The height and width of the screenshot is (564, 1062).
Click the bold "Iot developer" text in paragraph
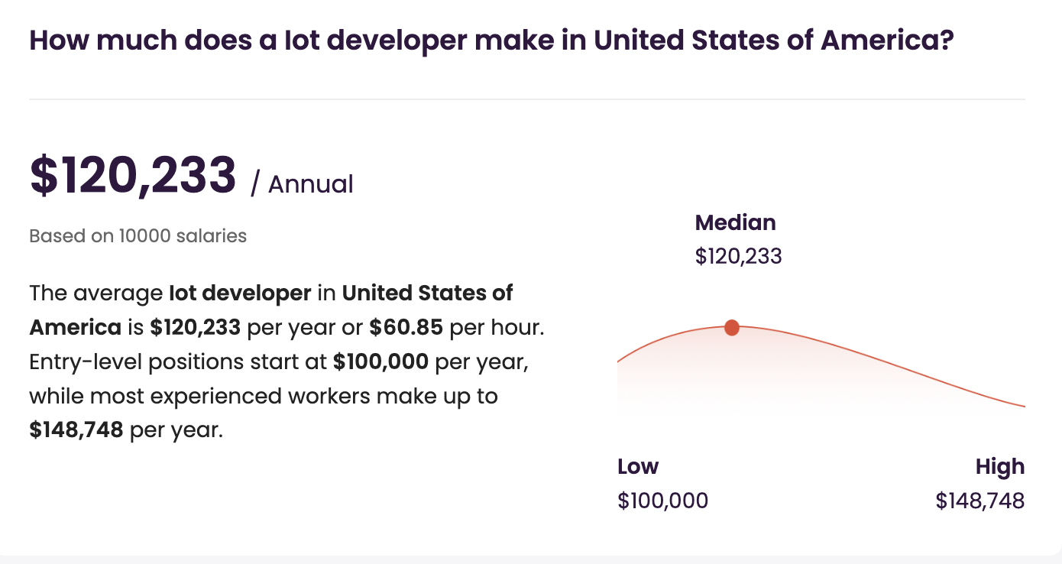coord(240,293)
